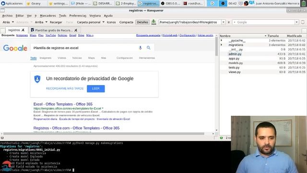Screen dimensions: 307x173
Task: Expand the Arriba dropdown arrow
Action: pyautogui.click(x=47, y=22)
